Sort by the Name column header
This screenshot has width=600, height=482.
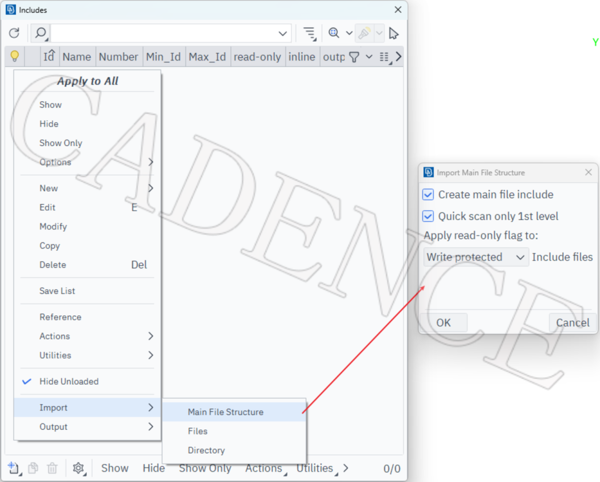(x=77, y=57)
